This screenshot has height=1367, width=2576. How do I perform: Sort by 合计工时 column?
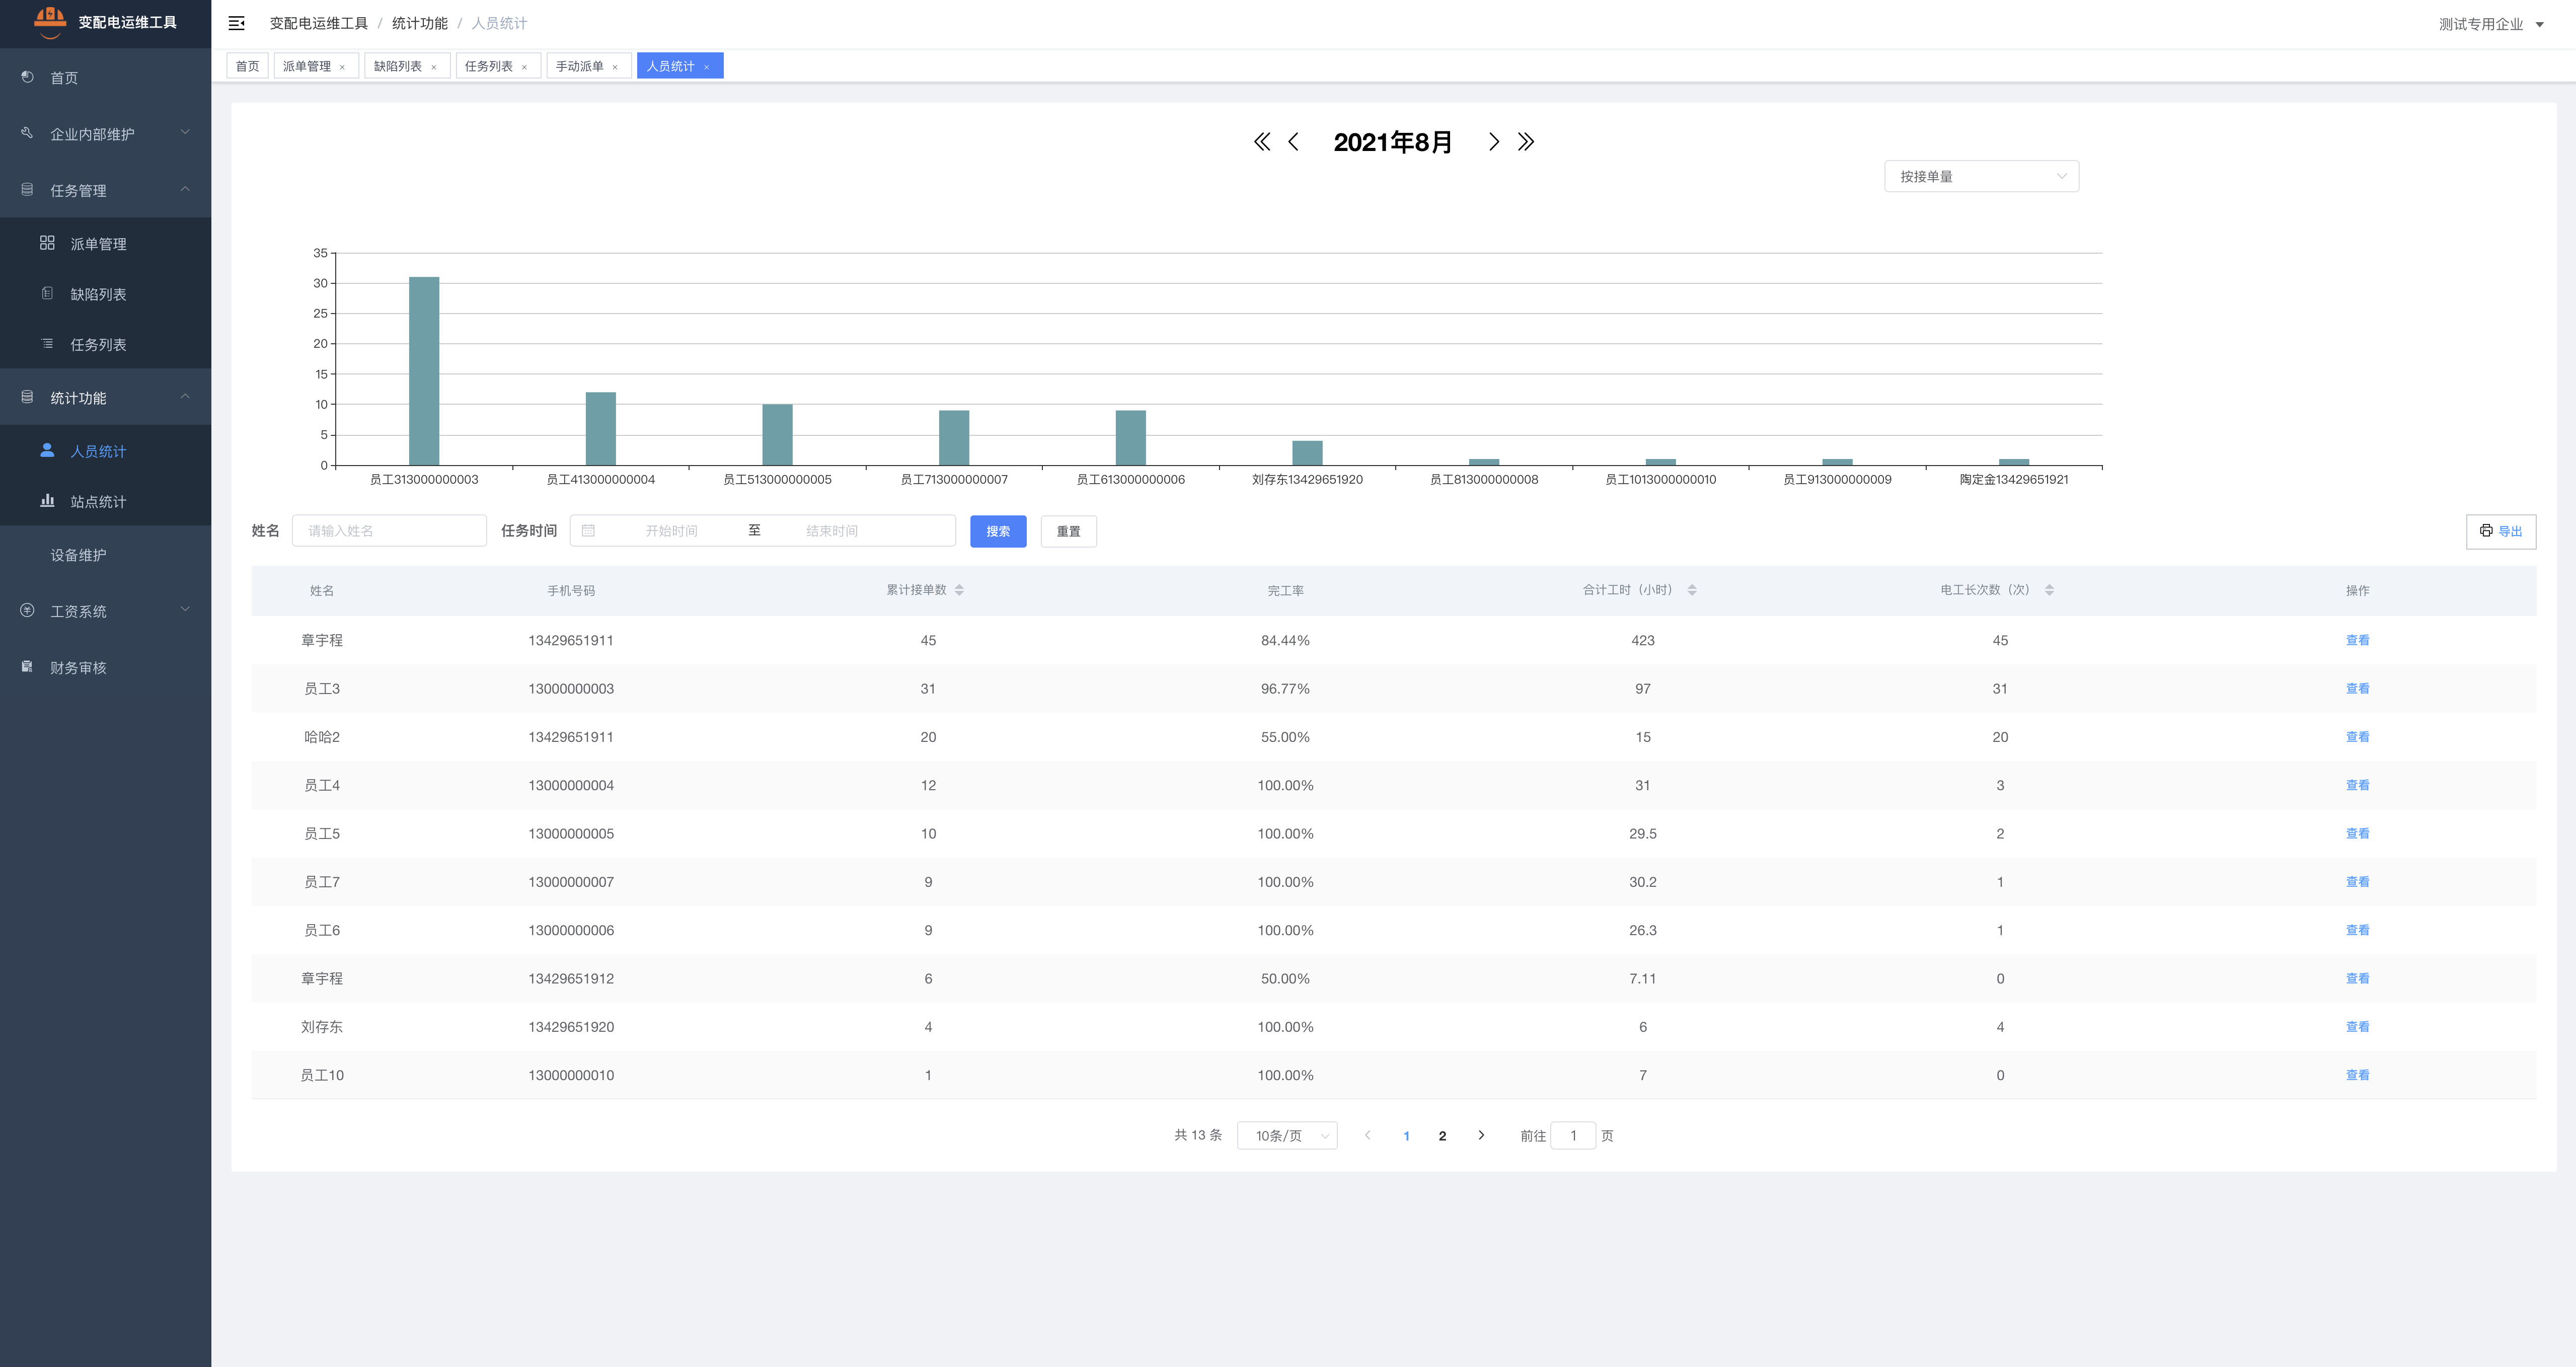(x=1691, y=590)
